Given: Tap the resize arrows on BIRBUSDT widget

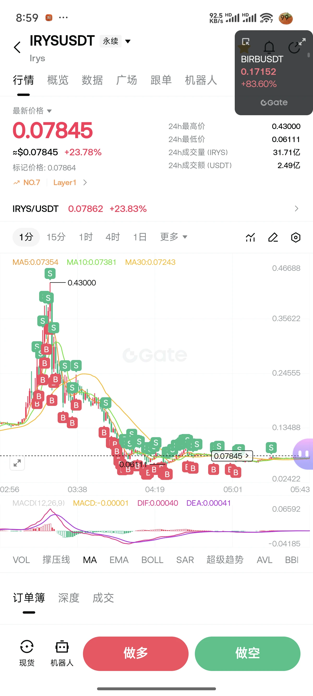Looking at the screenshot, I should 302,41.
